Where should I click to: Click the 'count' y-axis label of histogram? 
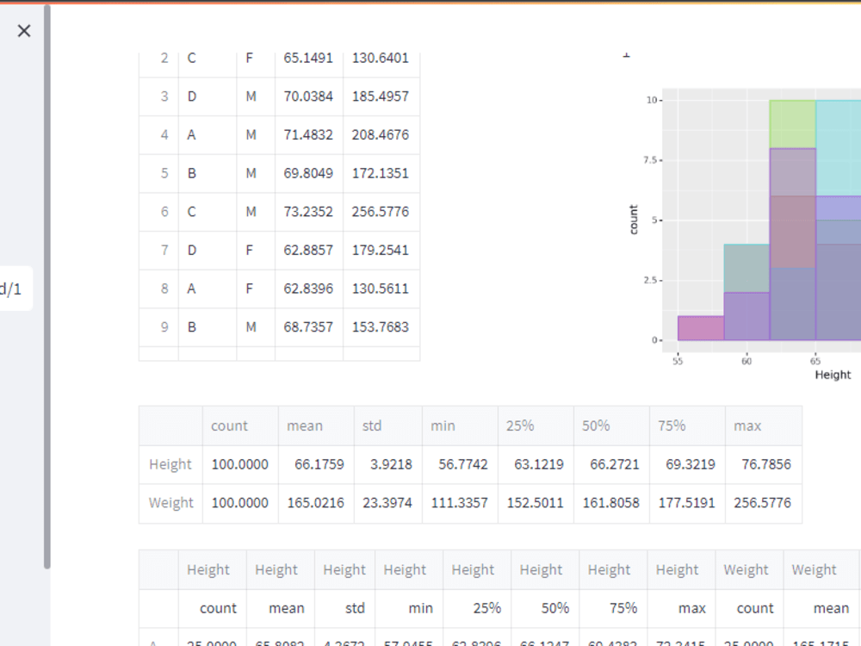[x=634, y=220]
